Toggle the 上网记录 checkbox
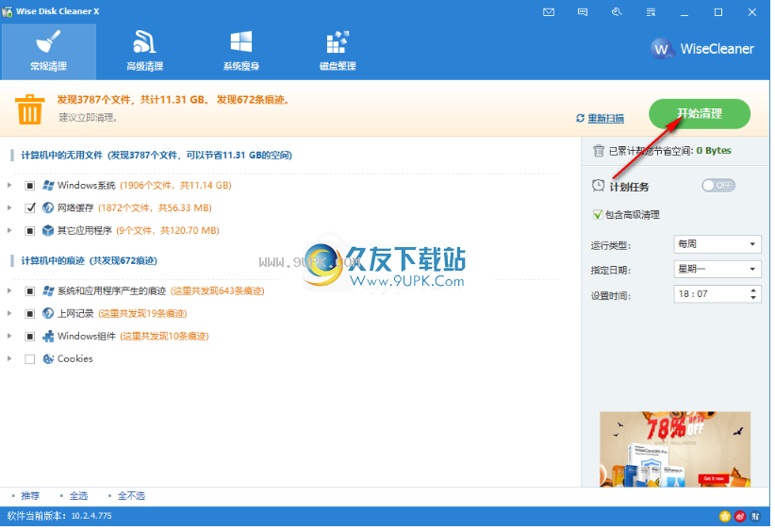The height and width of the screenshot is (530, 775). point(29,313)
